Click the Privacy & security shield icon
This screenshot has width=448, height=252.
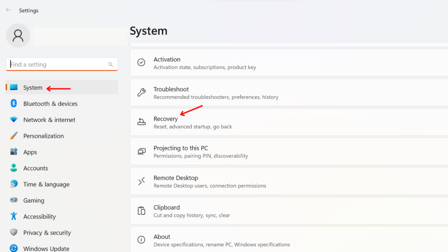point(14,232)
